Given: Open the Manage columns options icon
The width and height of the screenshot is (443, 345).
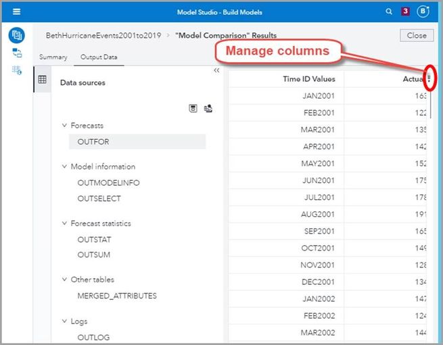Looking at the screenshot, I should (428, 79).
